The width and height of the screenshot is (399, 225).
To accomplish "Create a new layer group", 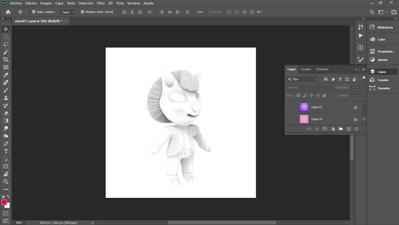I will pos(341,129).
